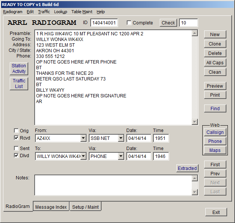This screenshot has width=235, height=223.
Task: Click the ID field 140414001
Action: point(104,23)
